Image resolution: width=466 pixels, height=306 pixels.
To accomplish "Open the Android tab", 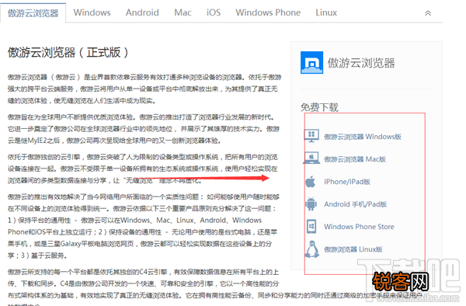I will pyautogui.click(x=142, y=12).
